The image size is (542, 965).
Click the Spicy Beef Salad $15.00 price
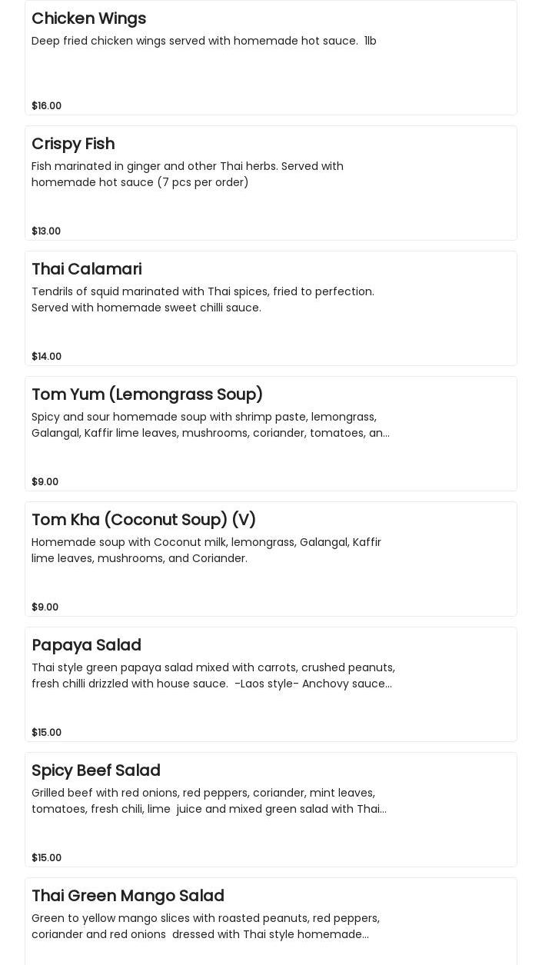[x=46, y=857]
